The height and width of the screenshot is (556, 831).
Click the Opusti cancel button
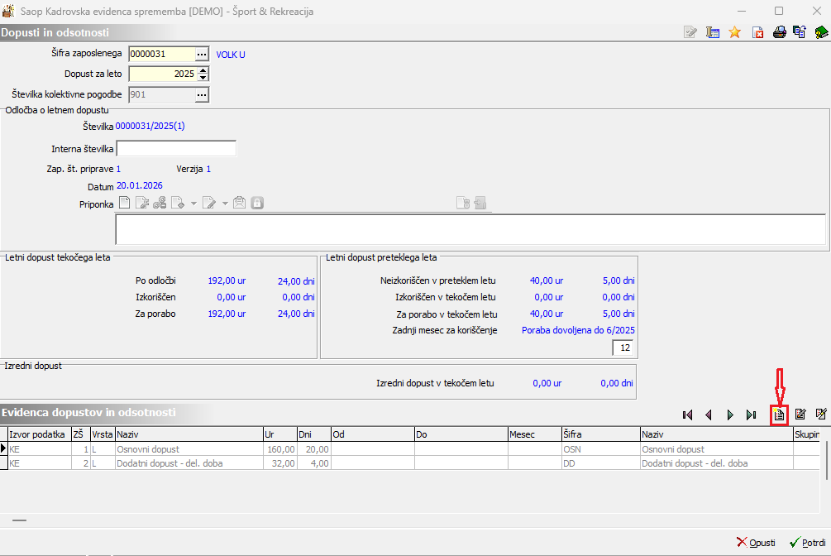point(756,543)
